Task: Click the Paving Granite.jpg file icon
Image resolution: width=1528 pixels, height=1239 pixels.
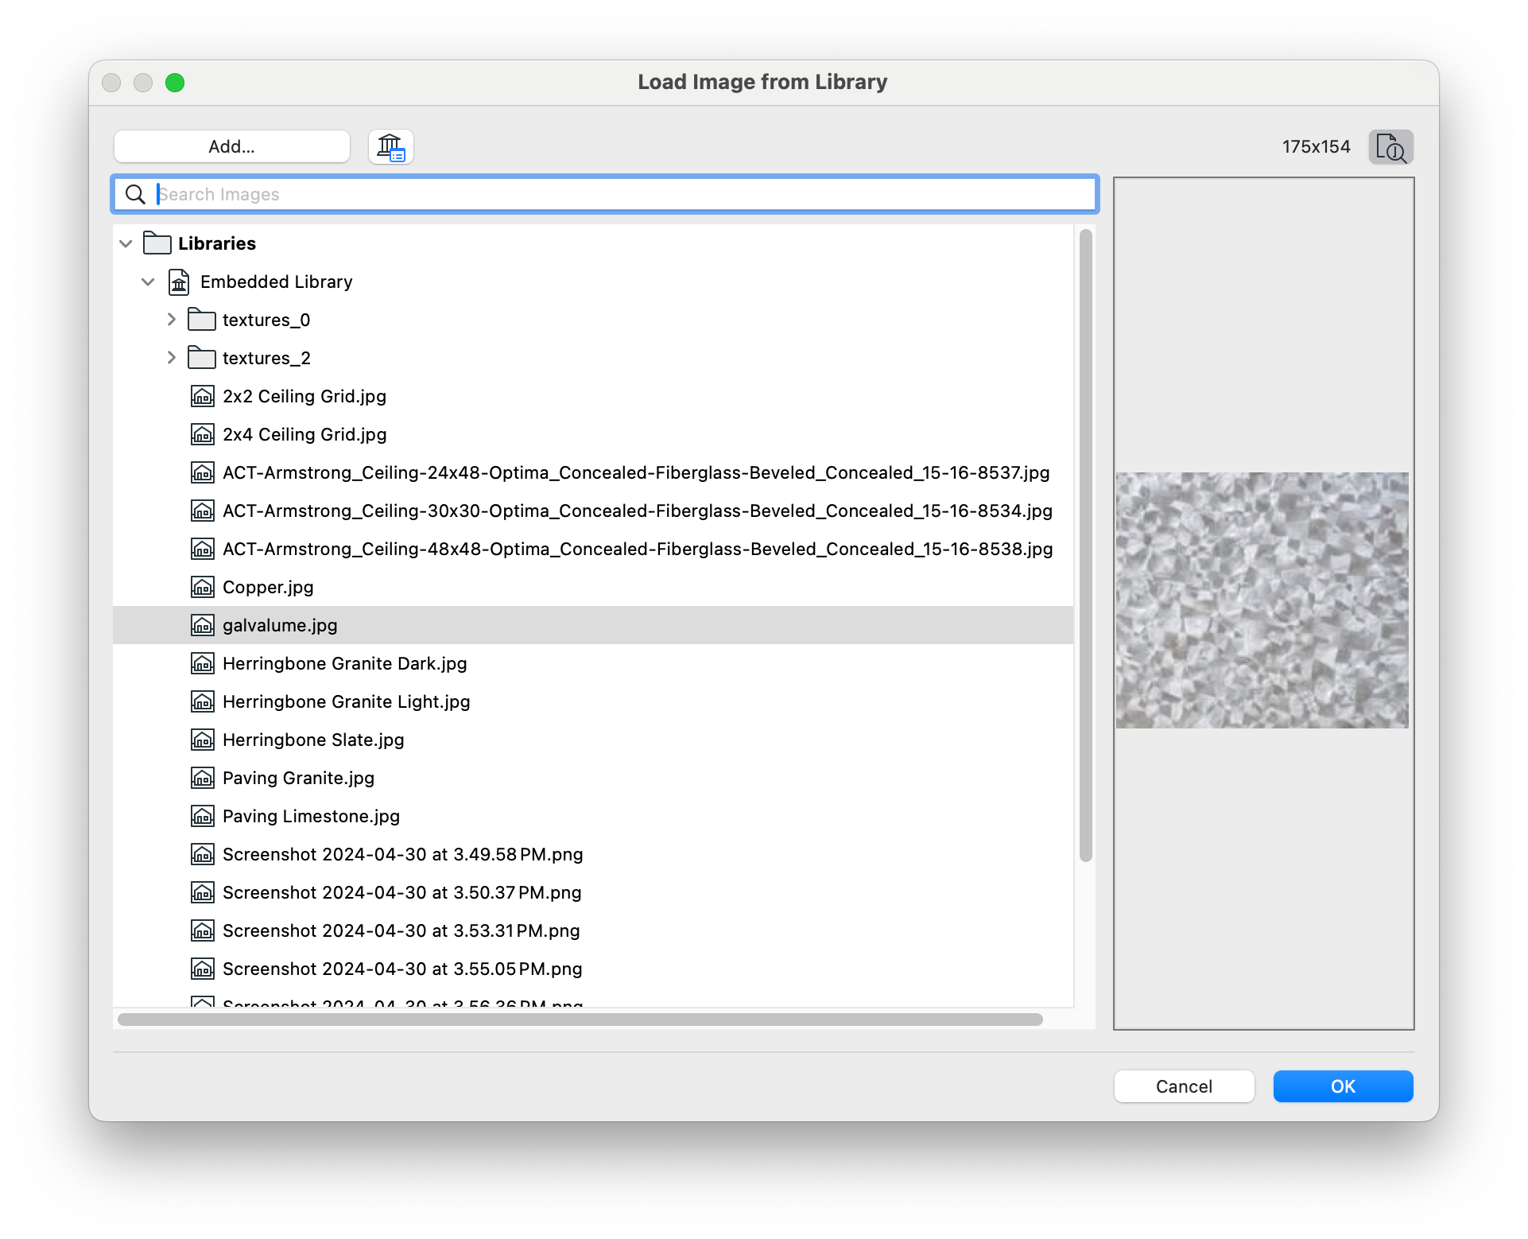Action: click(x=203, y=779)
